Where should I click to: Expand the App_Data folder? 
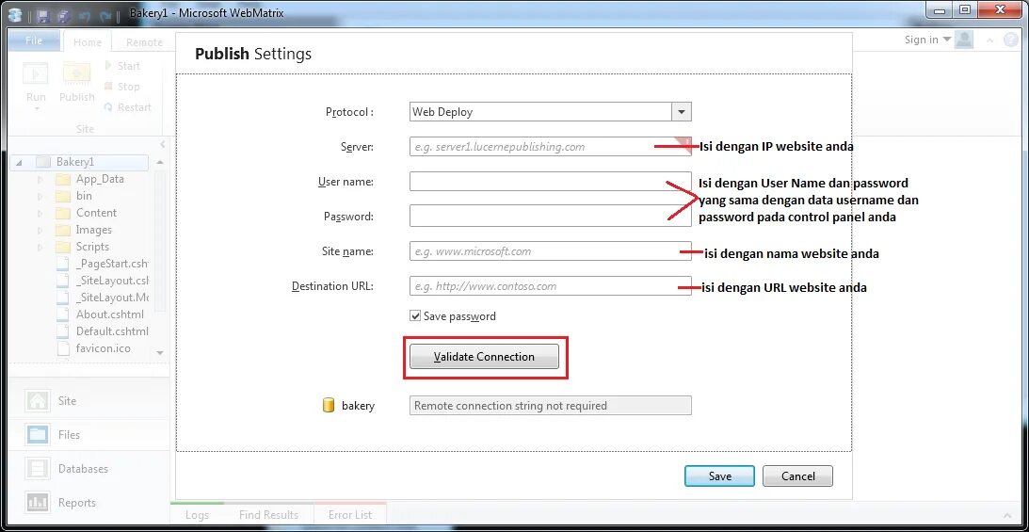40,179
